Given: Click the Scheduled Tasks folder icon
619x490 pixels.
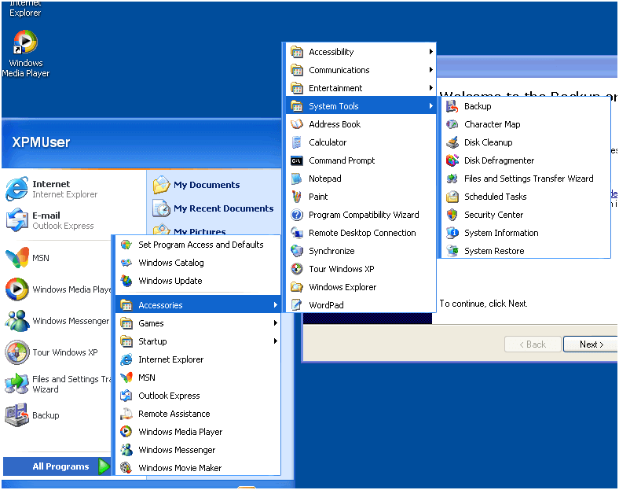Looking at the screenshot, I should pos(452,197).
